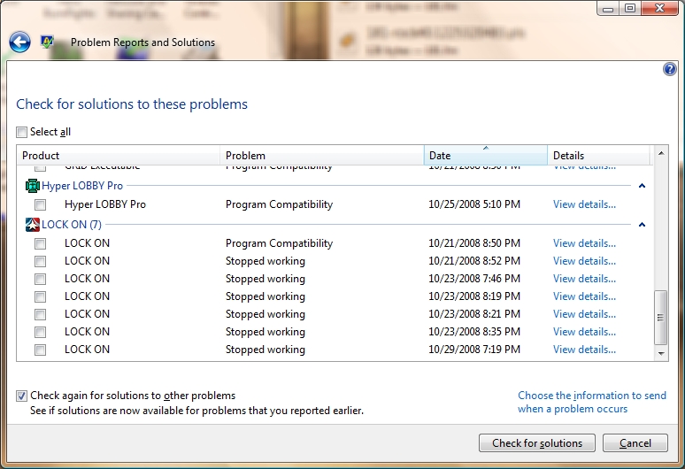Click the Cancel button
Screen dimensions: 685x469
pos(635,443)
